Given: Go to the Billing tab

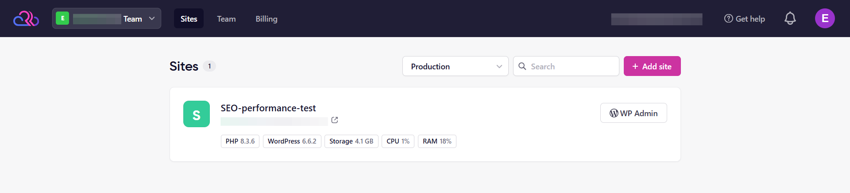Looking at the screenshot, I should (x=267, y=19).
